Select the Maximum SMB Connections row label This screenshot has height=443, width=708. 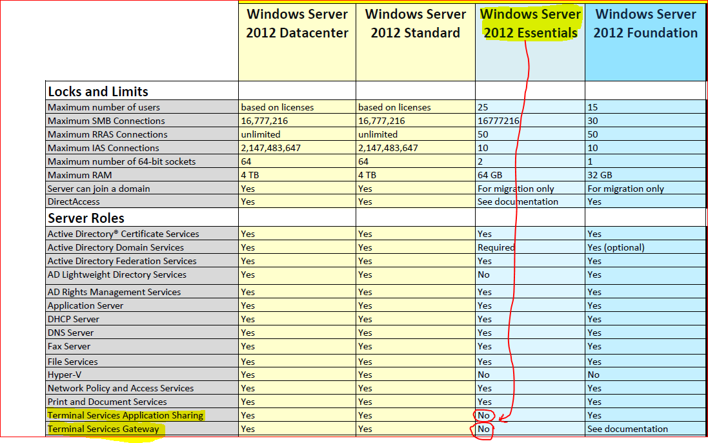106,121
